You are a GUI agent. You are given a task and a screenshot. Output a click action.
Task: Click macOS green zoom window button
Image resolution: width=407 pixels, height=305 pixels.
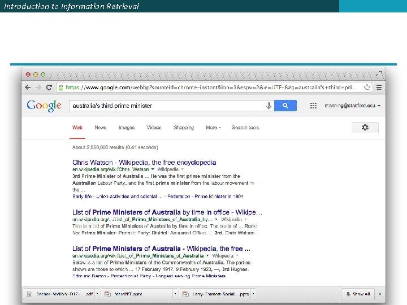[x=43, y=75]
